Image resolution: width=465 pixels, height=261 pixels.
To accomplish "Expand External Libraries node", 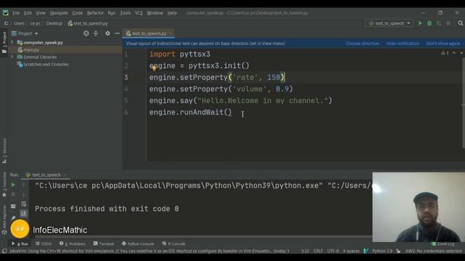I will 12,57.
